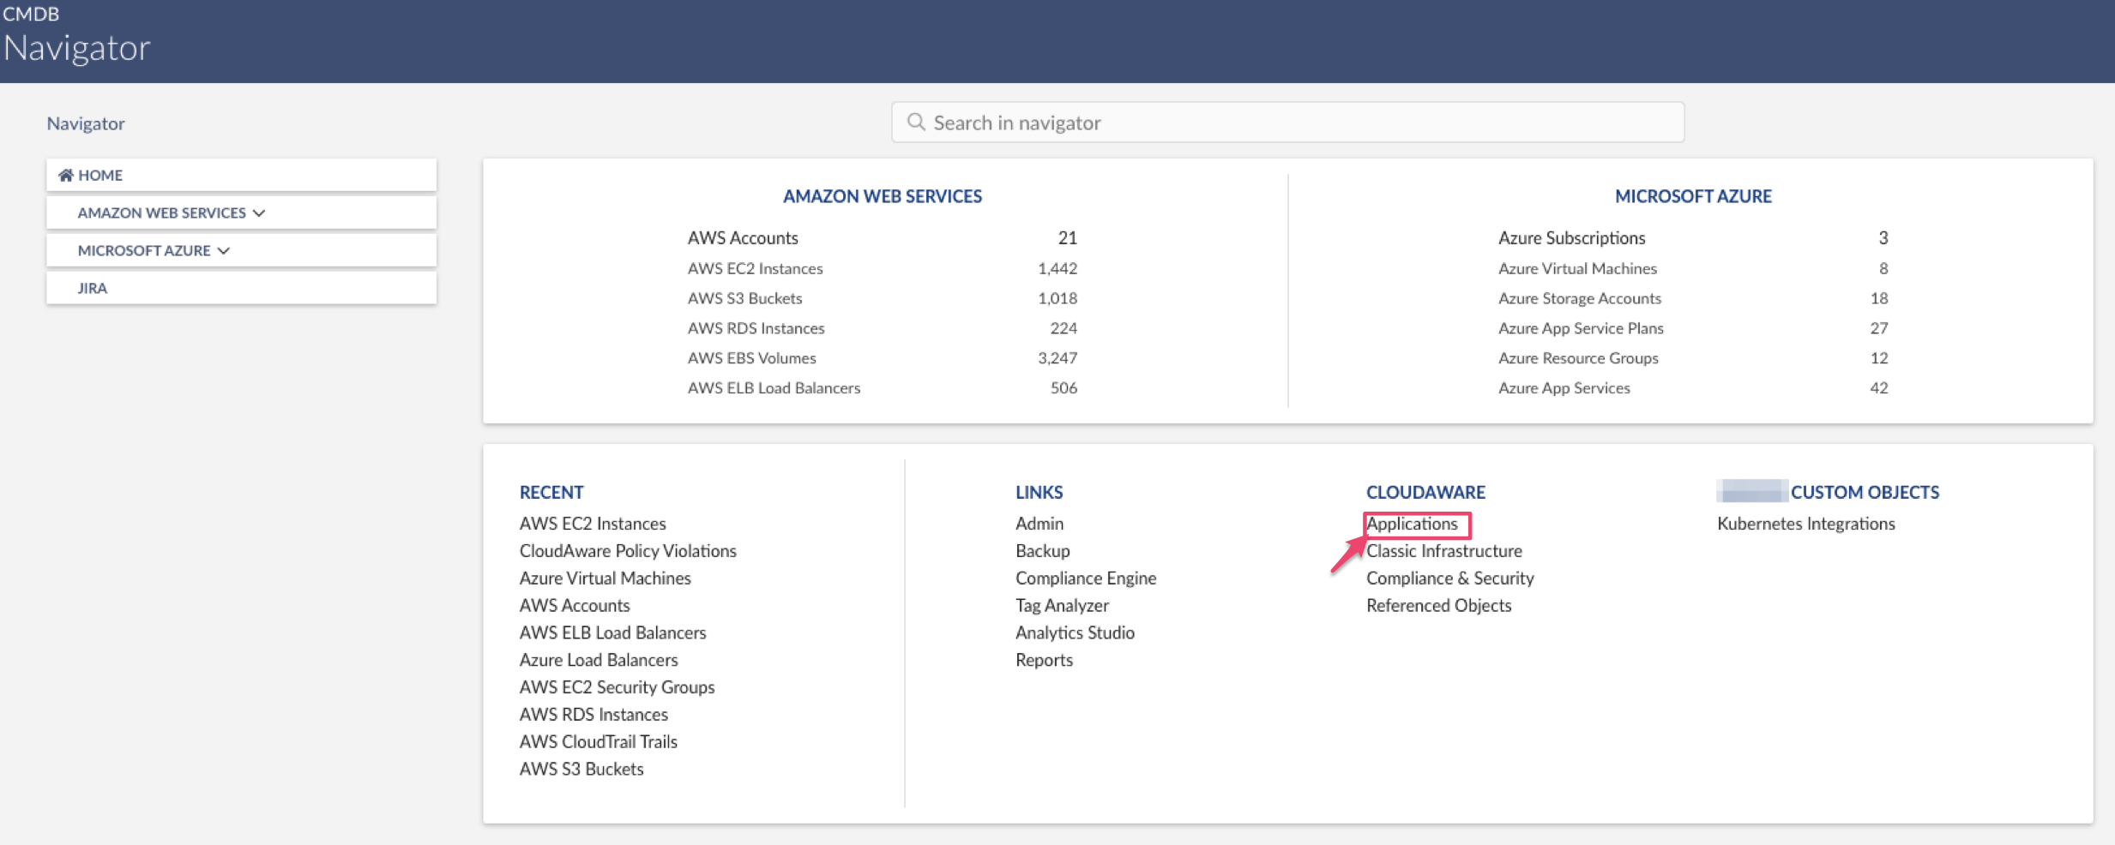Image resolution: width=2115 pixels, height=845 pixels.
Task: Click the EBS Volumes count 3,247
Action: [1057, 358]
